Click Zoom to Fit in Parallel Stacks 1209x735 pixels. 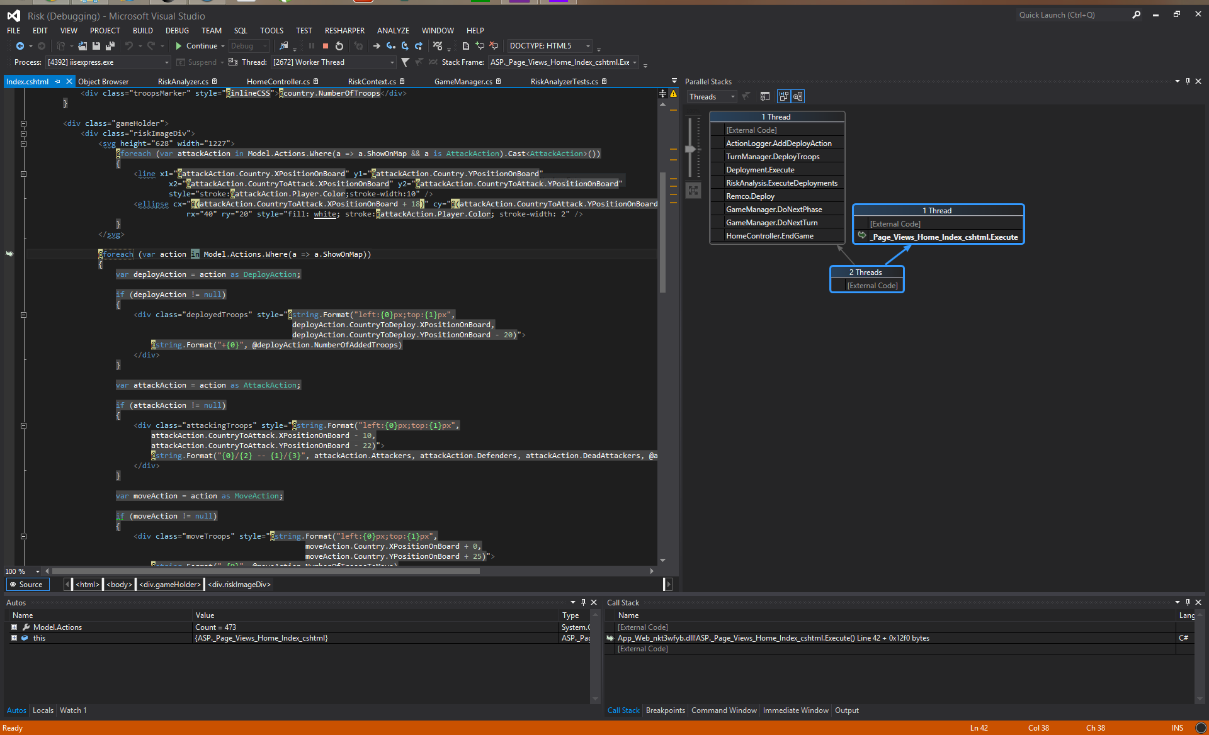click(x=693, y=191)
